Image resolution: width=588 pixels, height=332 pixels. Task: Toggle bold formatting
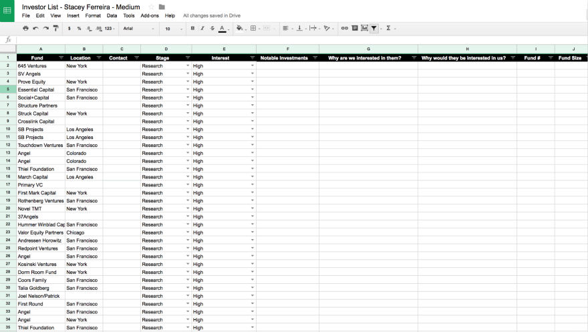(x=192, y=29)
